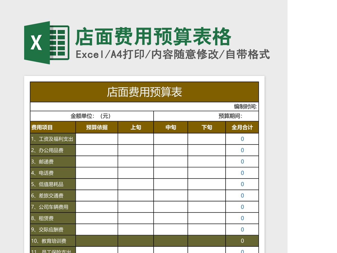This screenshot has width=337, height=253.
Task: Select the table title 店面费用预算表
Action: coord(144,92)
